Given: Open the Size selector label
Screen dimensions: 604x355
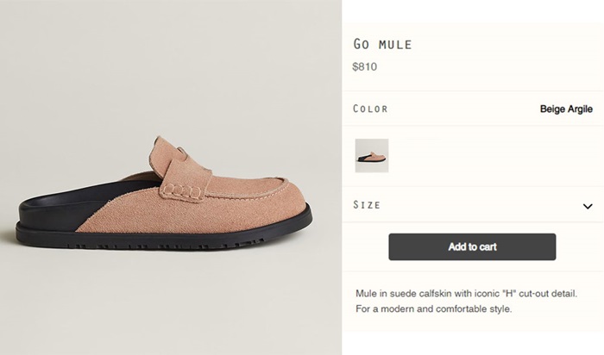Looking at the screenshot, I should click(367, 206).
